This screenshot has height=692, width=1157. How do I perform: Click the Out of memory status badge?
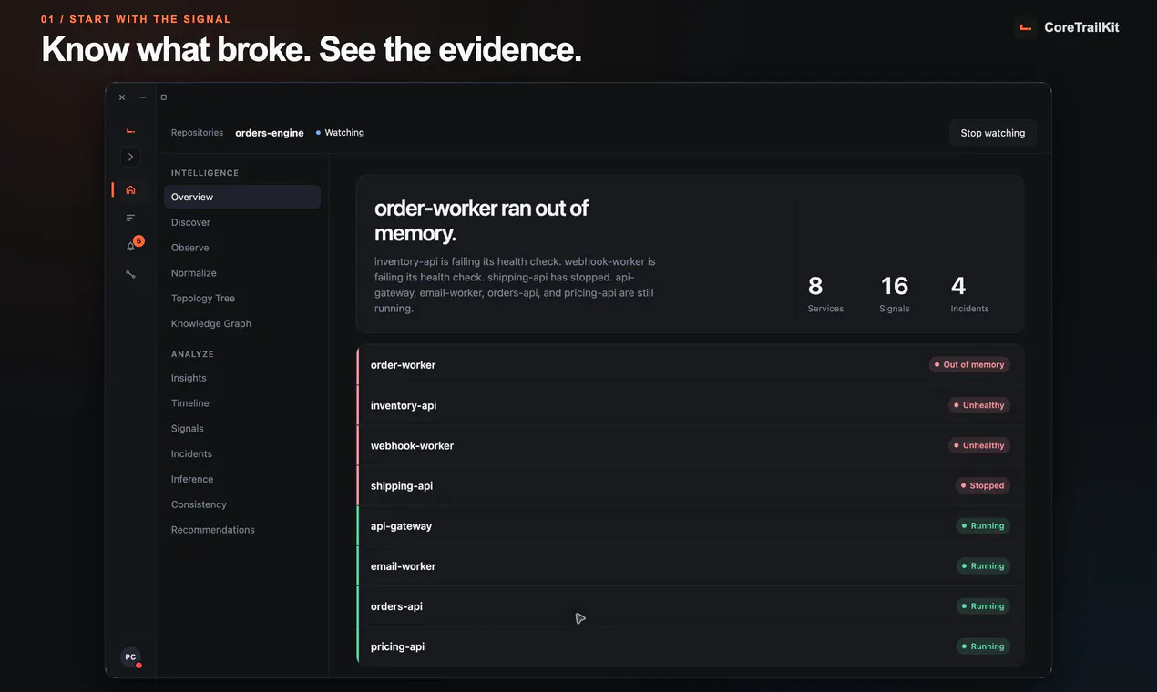(x=969, y=365)
